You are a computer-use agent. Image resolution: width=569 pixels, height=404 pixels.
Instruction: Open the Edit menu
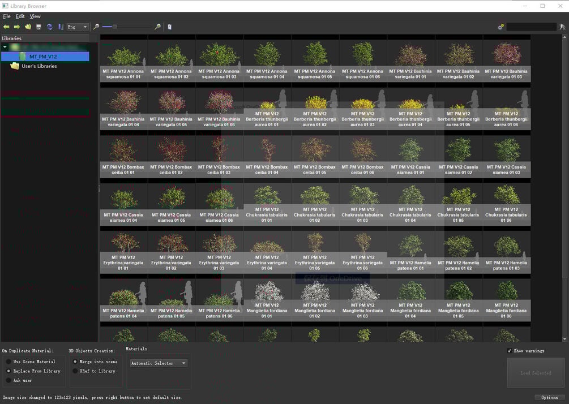[x=20, y=16]
